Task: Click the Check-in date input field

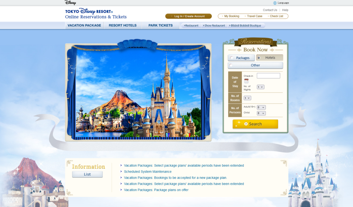Action: tap(268, 75)
